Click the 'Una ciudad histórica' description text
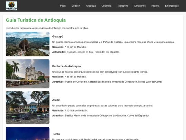 (x=100, y=72)
